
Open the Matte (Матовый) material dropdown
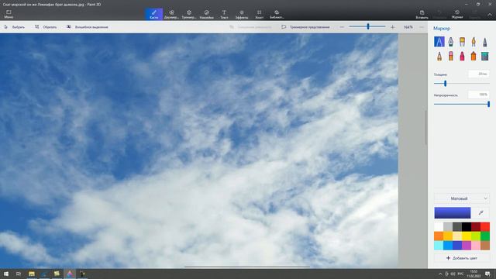(x=462, y=198)
